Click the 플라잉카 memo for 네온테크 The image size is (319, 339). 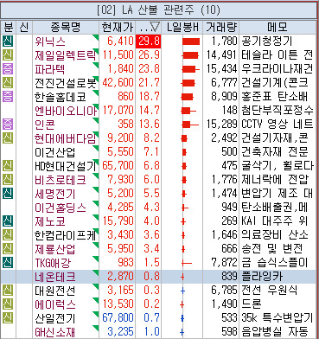262,277
